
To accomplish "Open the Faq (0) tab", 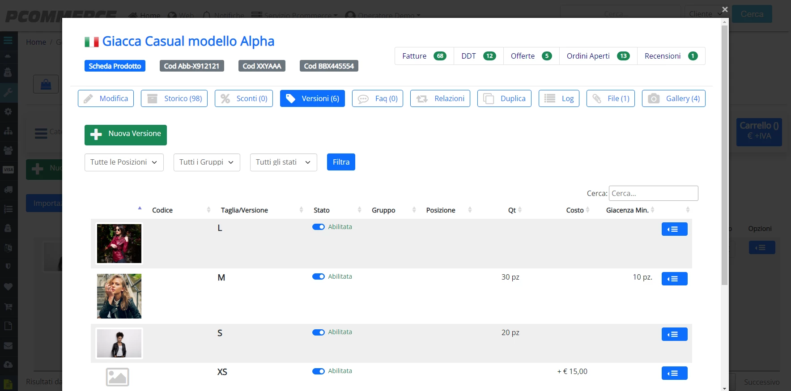I will (x=377, y=98).
